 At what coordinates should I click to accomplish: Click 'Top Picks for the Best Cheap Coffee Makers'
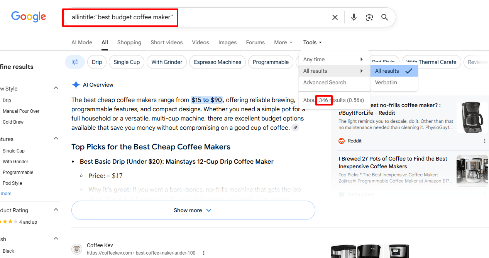[x=151, y=147]
